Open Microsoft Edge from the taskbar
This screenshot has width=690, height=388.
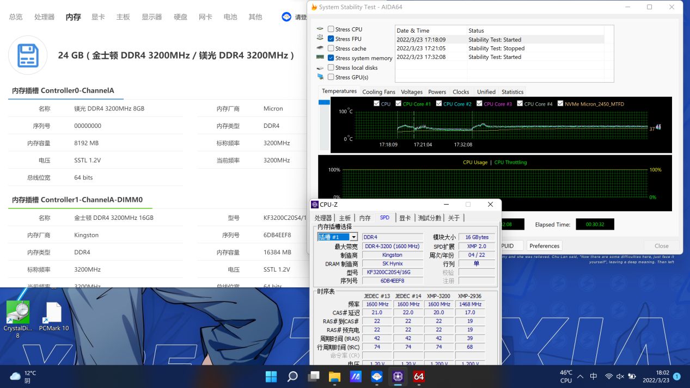376,376
